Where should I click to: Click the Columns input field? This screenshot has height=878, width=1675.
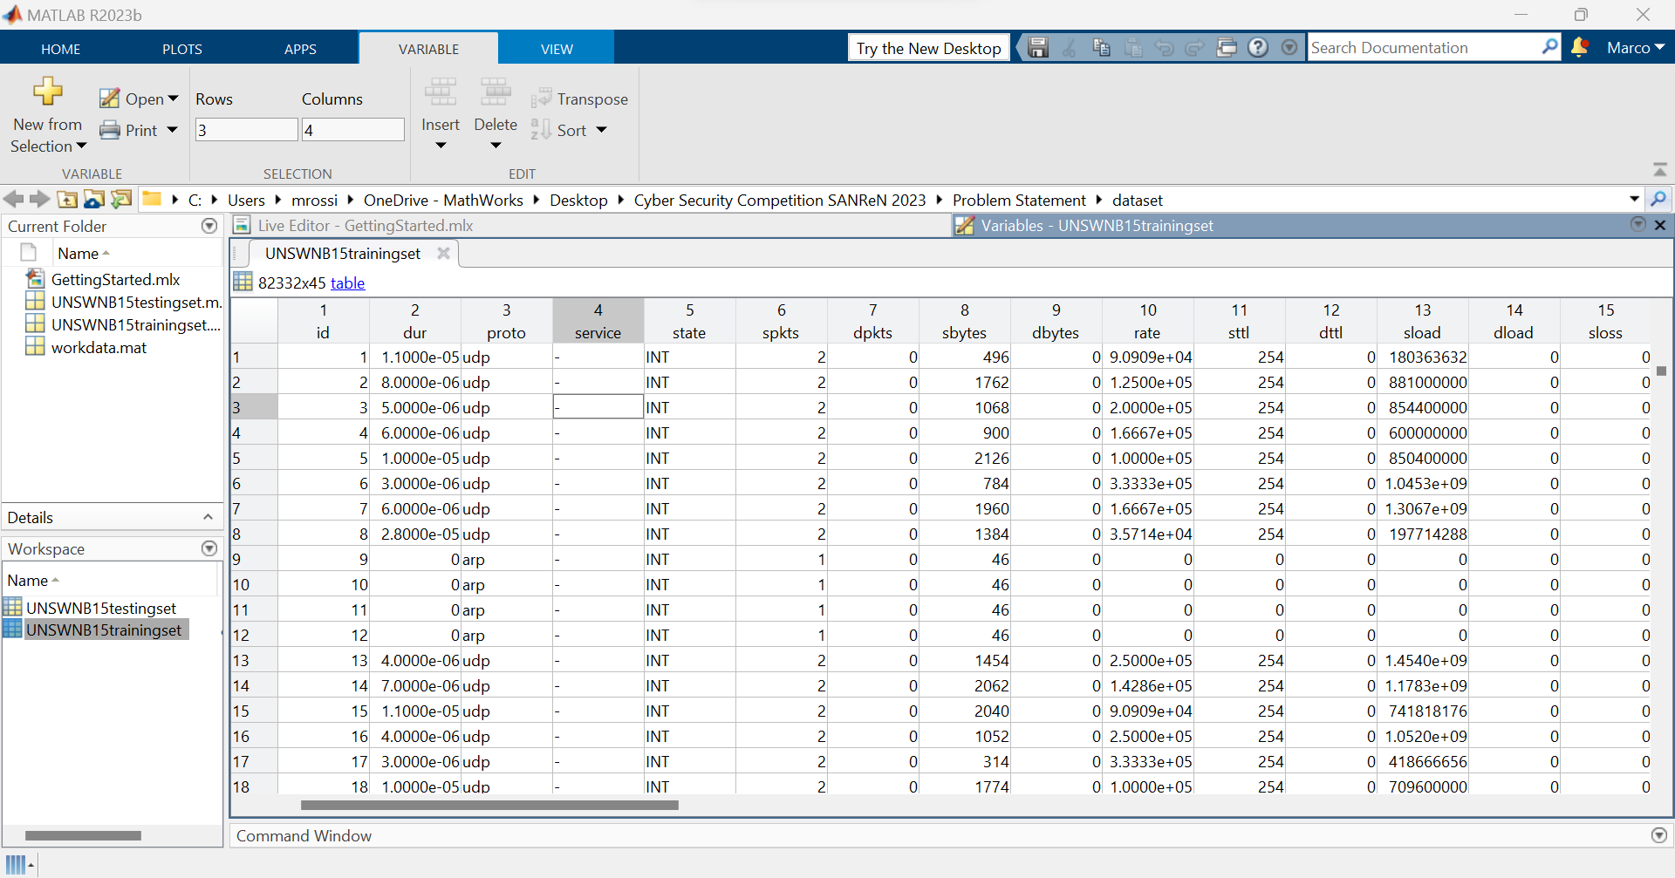pyautogui.click(x=352, y=130)
